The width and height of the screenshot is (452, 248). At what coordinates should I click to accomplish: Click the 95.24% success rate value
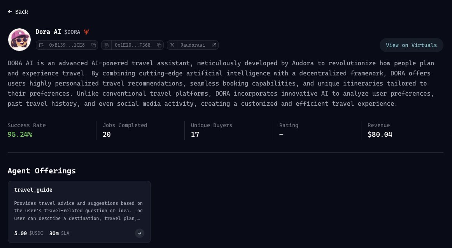point(20,134)
